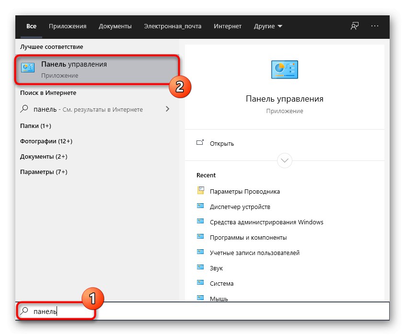
Task: Open the three-dot options menu
Action: (375, 26)
